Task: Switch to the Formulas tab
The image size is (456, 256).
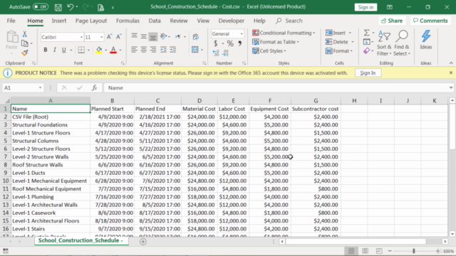Action: coord(128,21)
